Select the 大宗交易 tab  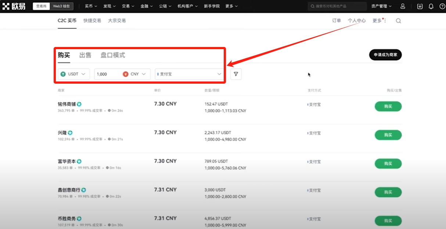(x=117, y=21)
